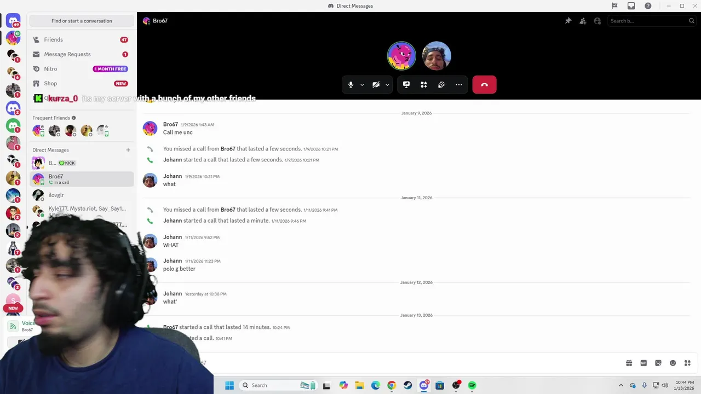
Task: Click Find or start a conversation
Action: [x=82, y=21]
